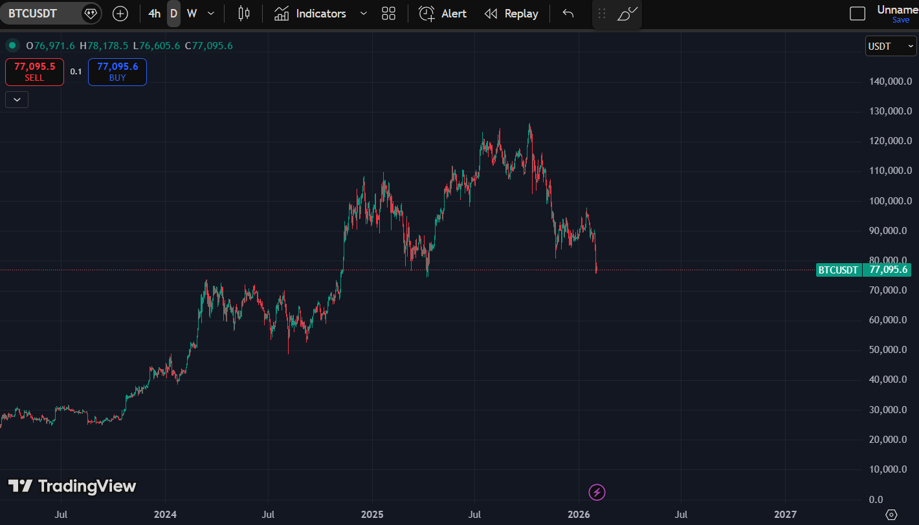This screenshot has width=919, height=525.
Task: Switch to the 4h timeframe
Action: (x=154, y=14)
